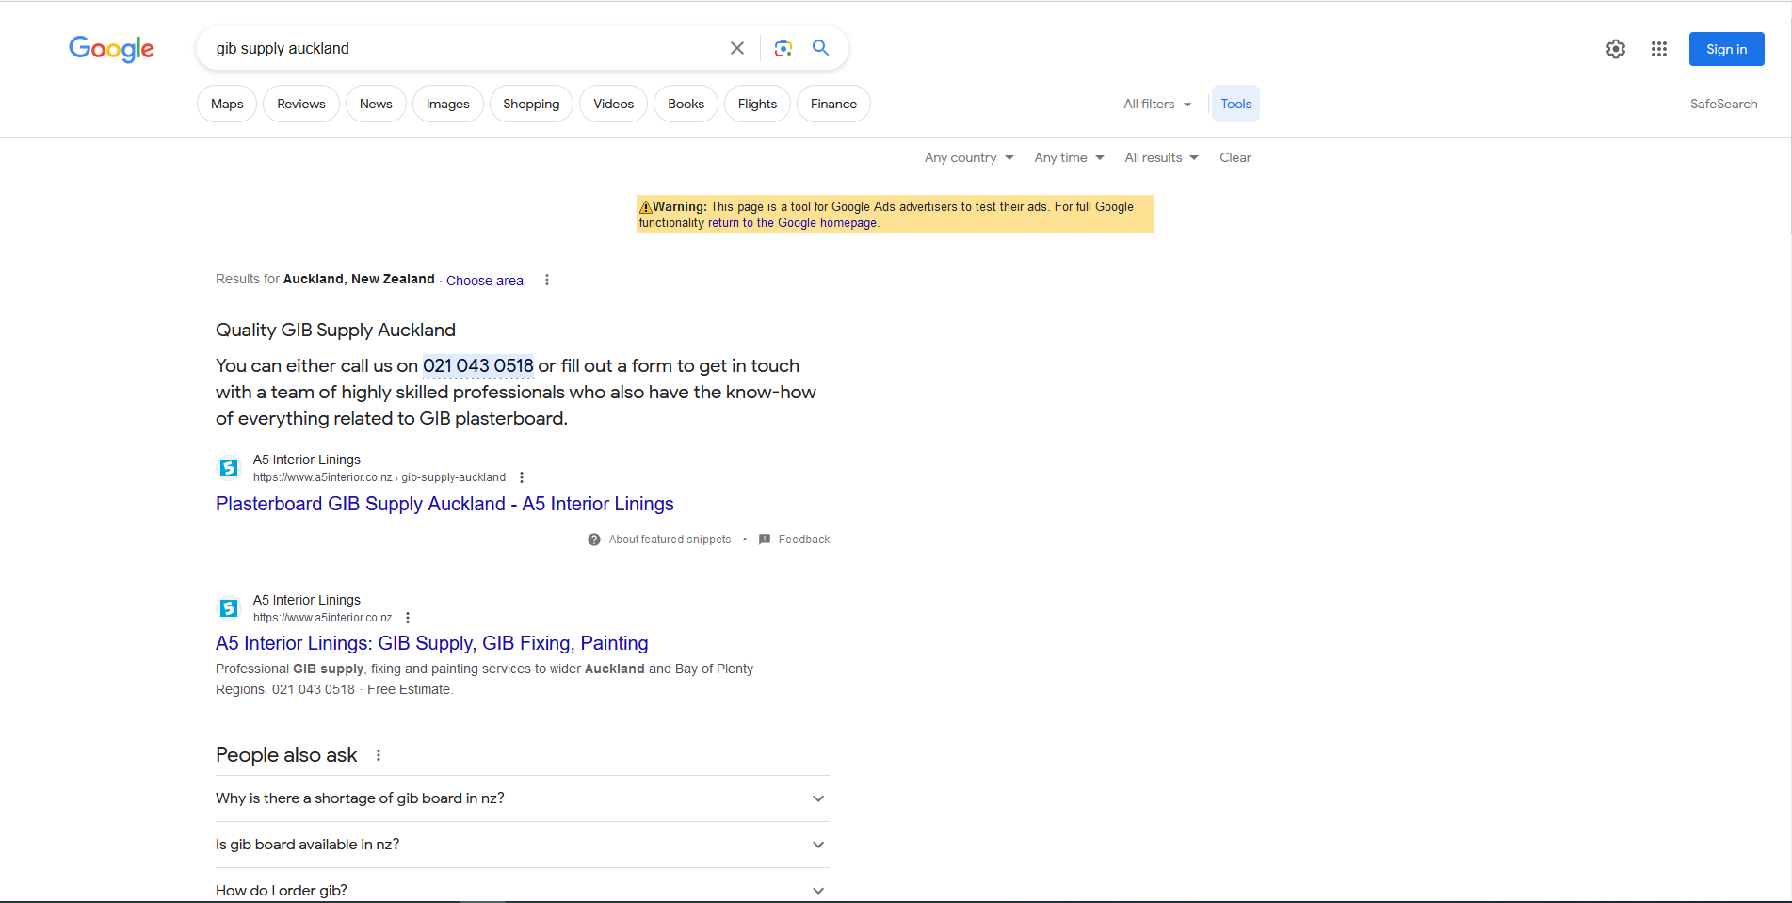Open the Google logo homepage link

click(x=111, y=49)
